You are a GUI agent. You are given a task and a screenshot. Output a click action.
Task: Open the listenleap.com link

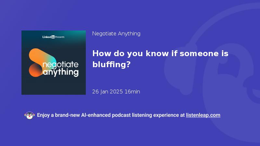pos(203,115)
